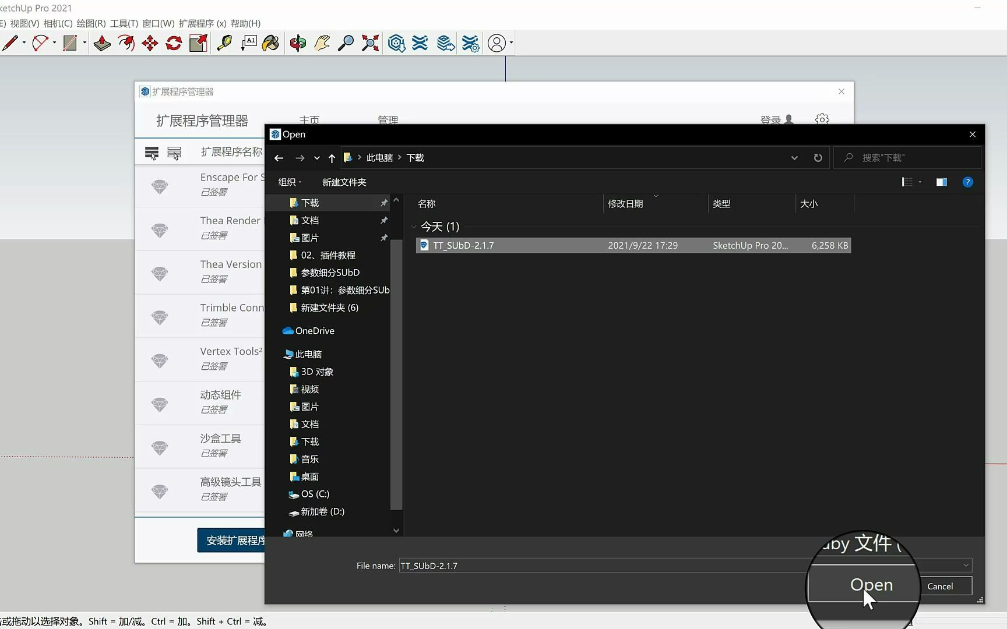
Task: Select OneDrive in the navigation pane
Action: (x=308, y=331)
